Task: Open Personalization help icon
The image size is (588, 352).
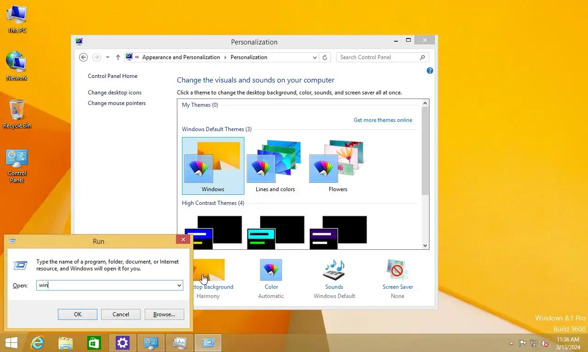Action: click(430, 71)
